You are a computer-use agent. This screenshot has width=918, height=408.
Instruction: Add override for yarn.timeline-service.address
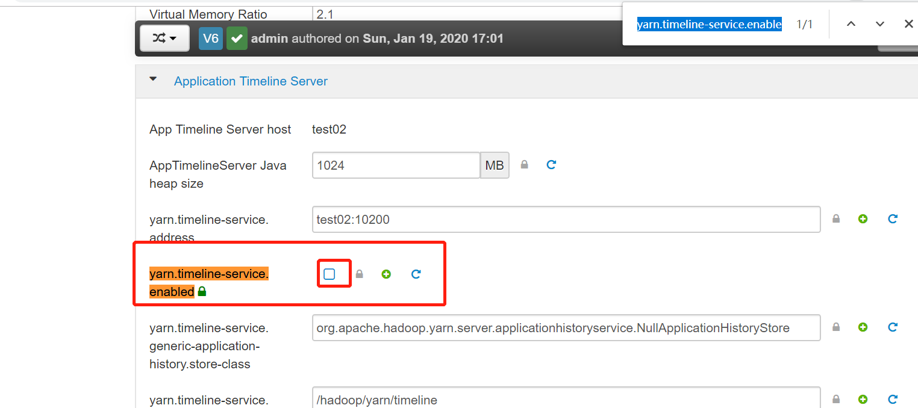point(863,219)
